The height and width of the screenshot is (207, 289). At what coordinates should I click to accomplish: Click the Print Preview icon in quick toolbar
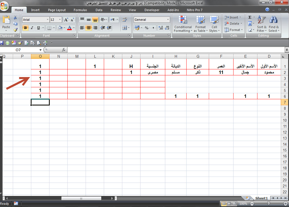pyautogui.click(x=39, y=43)
